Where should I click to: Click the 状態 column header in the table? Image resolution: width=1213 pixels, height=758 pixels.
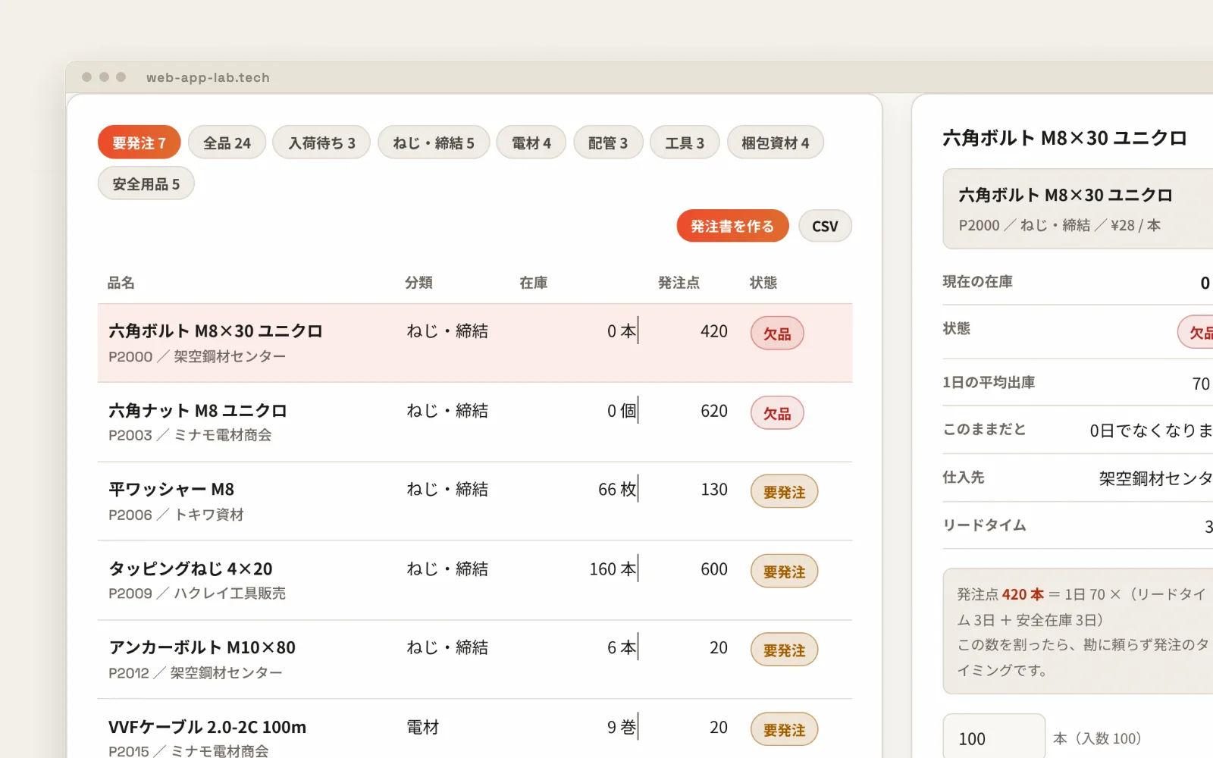763,283
